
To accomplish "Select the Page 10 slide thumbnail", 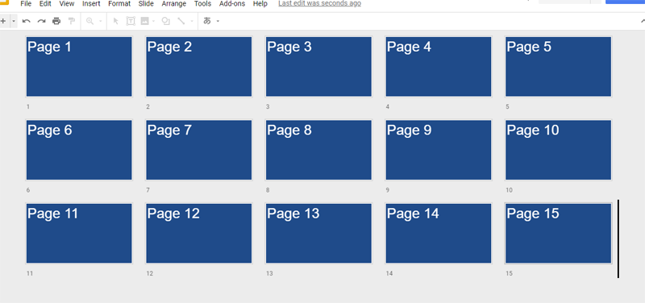I will 558,150.
